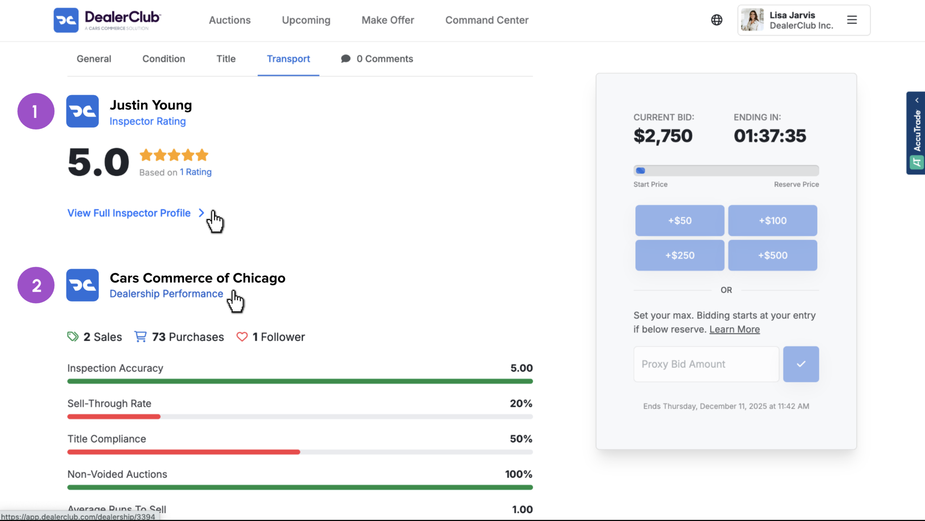The width and height of the screenshot is (925, 521).
Task: Click the five-star rating icons
Action: click(x=174, y=155)
